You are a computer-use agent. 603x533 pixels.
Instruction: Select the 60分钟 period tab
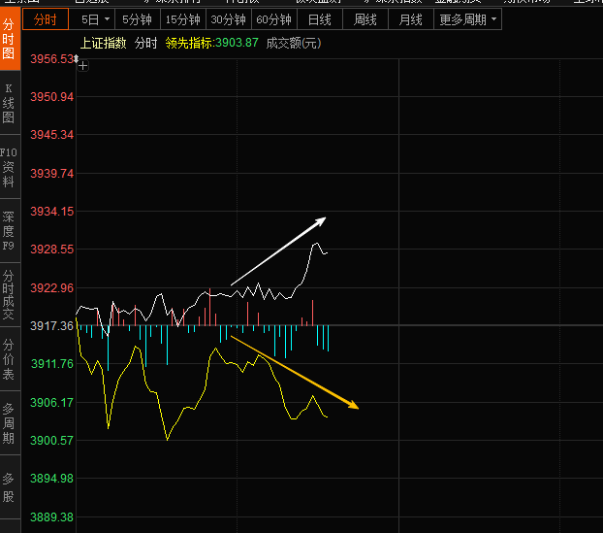tap(274, 19)
